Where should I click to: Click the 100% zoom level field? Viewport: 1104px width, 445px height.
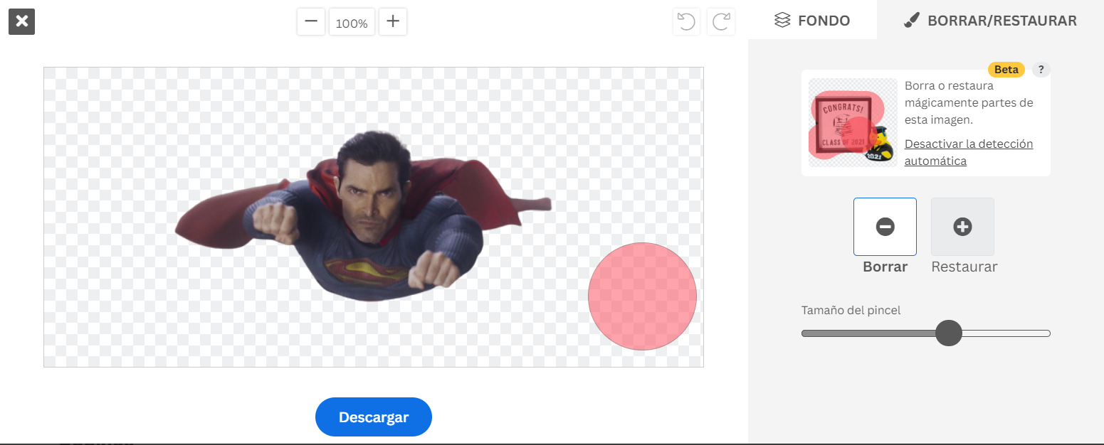[x=352, y=23]
